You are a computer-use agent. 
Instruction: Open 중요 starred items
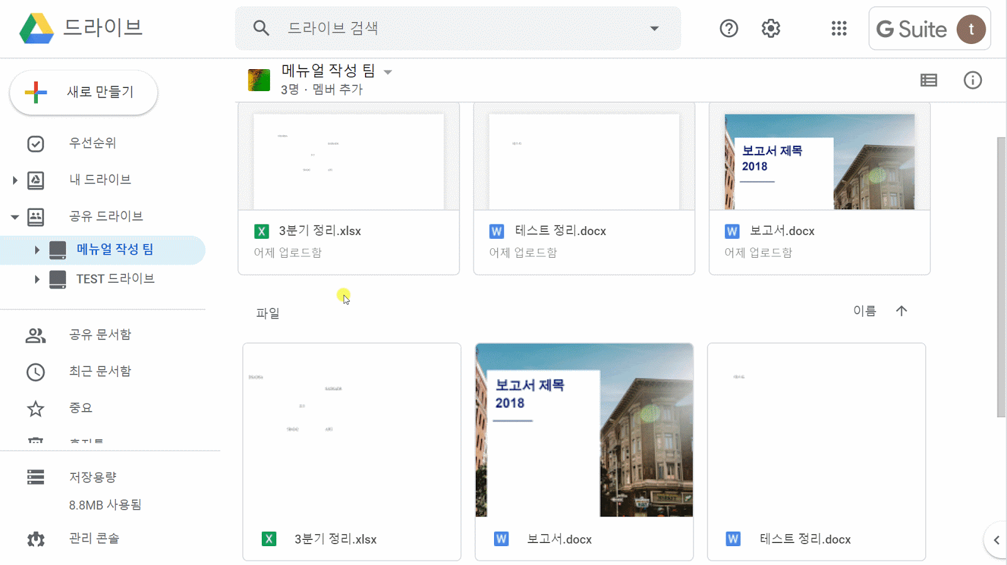pos(81,408)
